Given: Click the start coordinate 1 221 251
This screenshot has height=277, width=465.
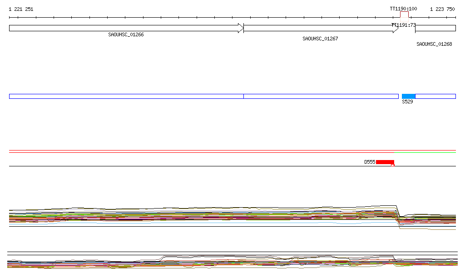Looking at the screenshot, I should (x=21, y=9).
